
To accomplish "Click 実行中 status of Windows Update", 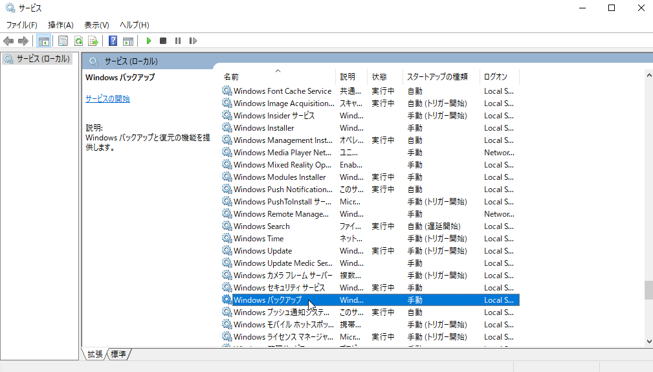I will (382, 250).
